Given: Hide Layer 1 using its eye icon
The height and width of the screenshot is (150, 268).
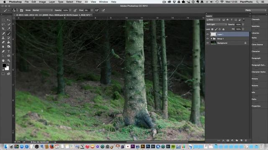Looking at the screenshot, I should click(x=208, y=34).
